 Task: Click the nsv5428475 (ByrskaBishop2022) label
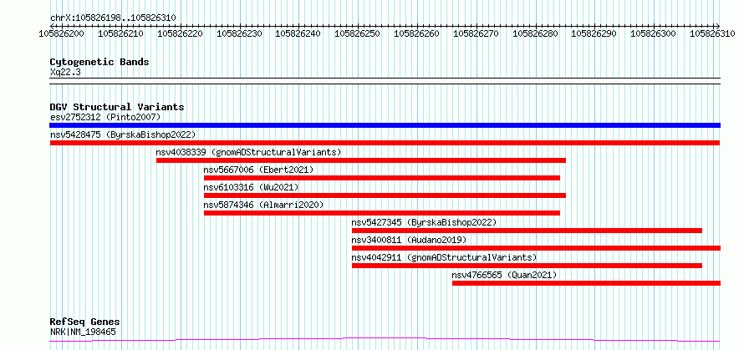pos(123,134)
